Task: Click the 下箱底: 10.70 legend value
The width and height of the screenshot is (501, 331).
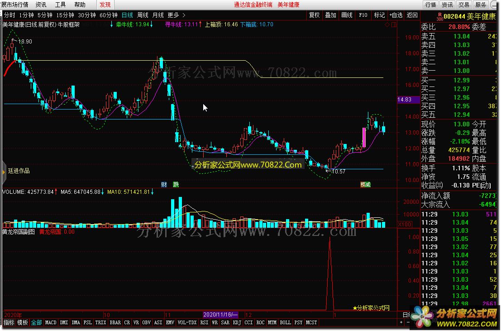Action: [257, 24]
